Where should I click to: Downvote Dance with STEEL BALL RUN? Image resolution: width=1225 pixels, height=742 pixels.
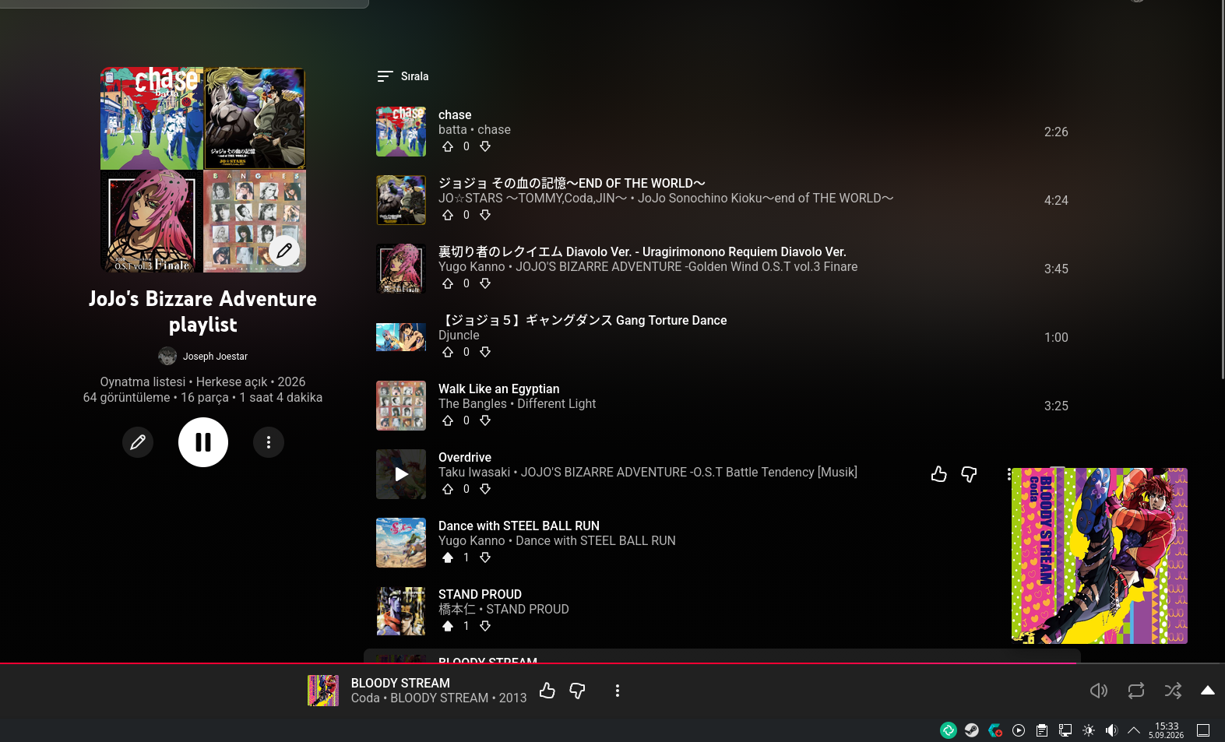pos(485,557)
